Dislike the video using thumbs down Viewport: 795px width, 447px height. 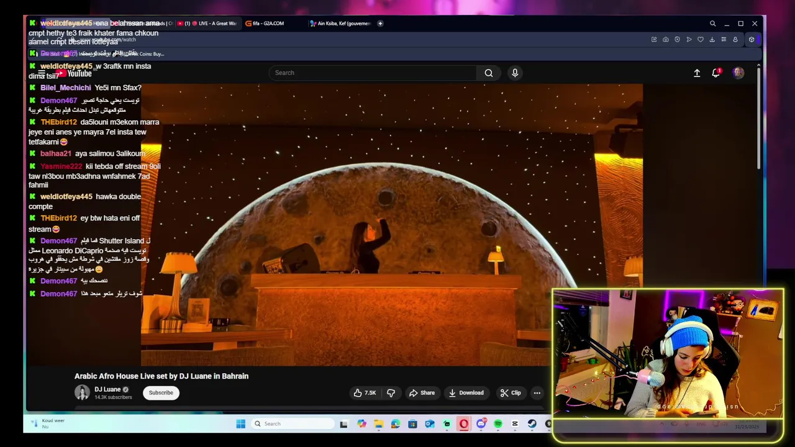pyautogui.click(x=391, y=393)
